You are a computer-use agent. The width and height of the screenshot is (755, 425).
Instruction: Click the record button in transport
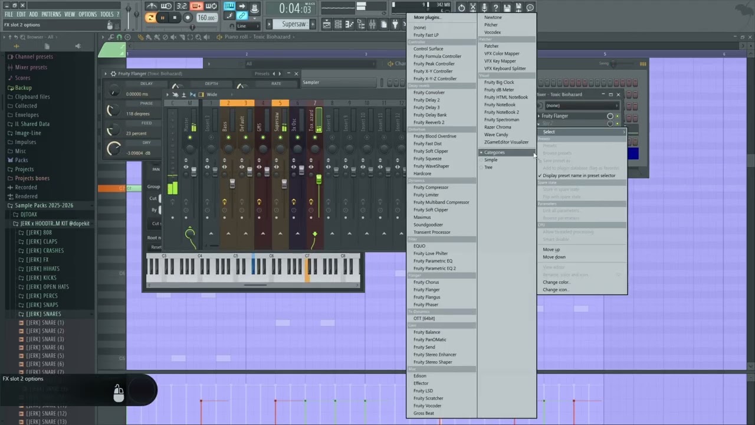click(x=188, y=18)
